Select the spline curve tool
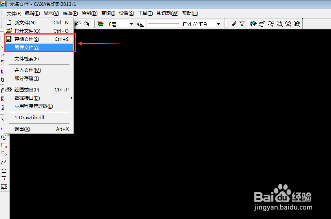This screenshot has height=219, width=331. [x=4, y=162]
